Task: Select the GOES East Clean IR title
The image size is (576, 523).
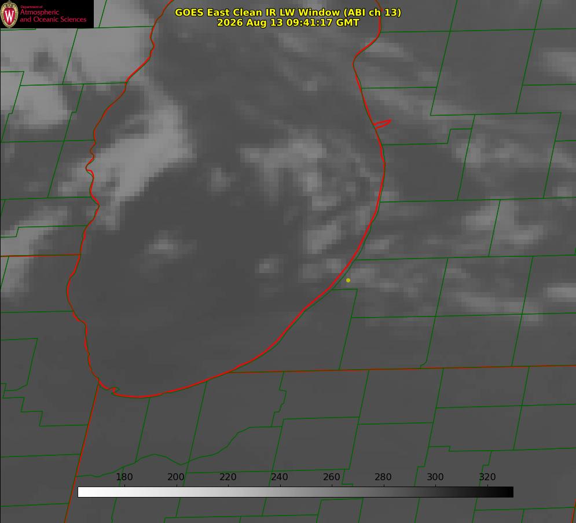Action: (x=288, y=12)
